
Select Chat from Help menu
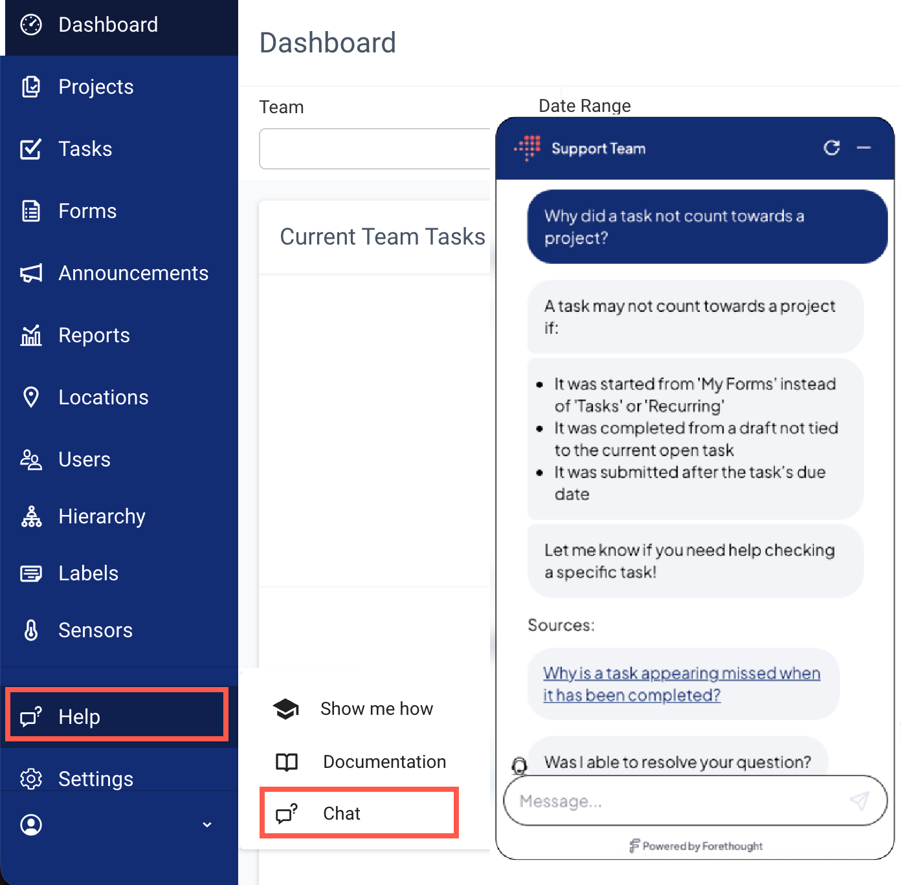click(x=359, y=813)
